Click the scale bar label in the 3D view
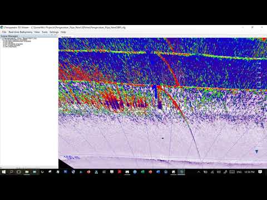267x200 pixels. coord(72,158)
